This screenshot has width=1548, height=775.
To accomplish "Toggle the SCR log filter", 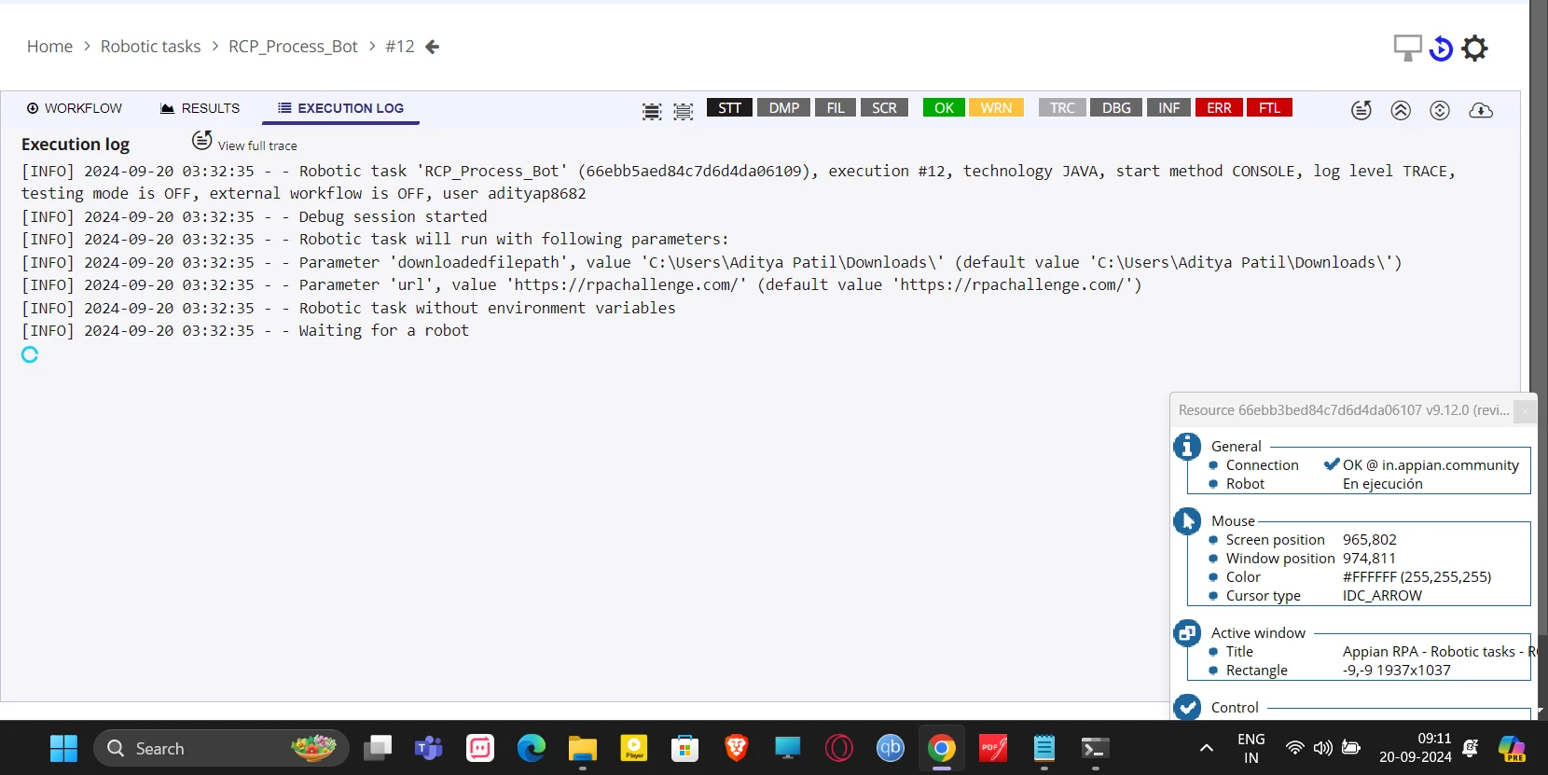I will point(884,108).
